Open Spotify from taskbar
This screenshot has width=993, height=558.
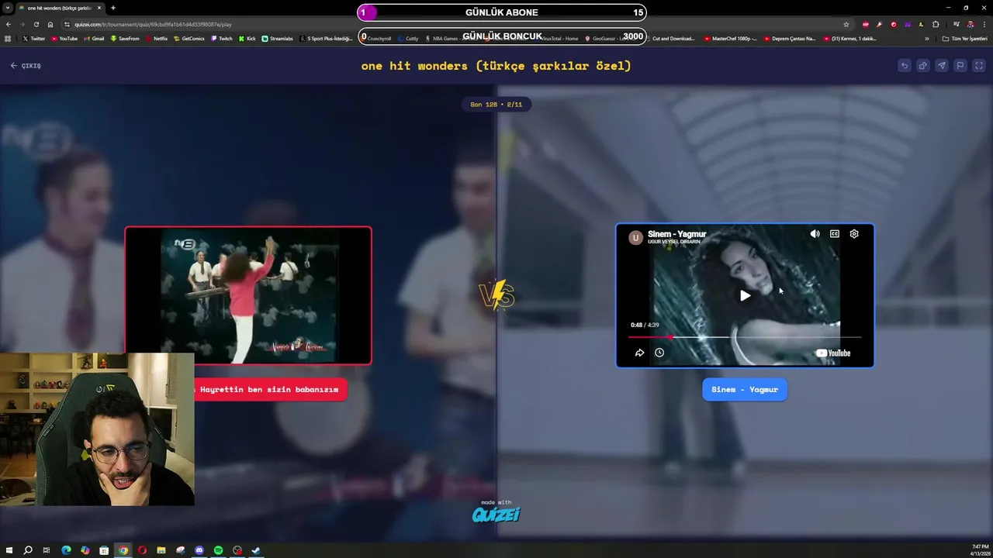[x=218, y=550]
